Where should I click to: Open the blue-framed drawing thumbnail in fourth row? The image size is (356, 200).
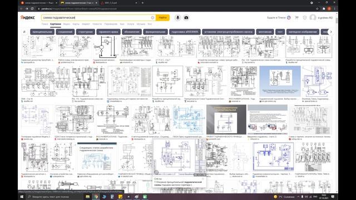[x=273, y=157]
